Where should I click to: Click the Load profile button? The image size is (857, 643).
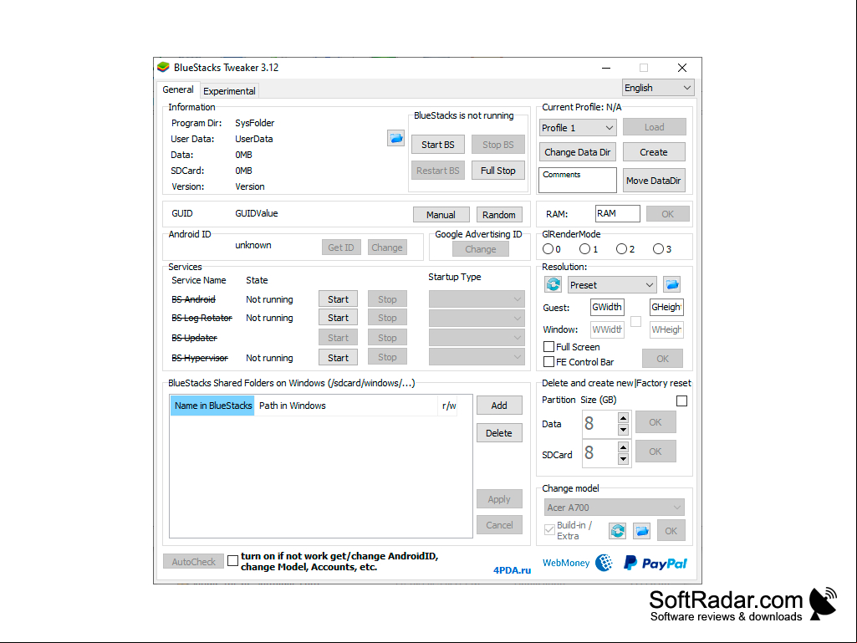tap(654, 127)
